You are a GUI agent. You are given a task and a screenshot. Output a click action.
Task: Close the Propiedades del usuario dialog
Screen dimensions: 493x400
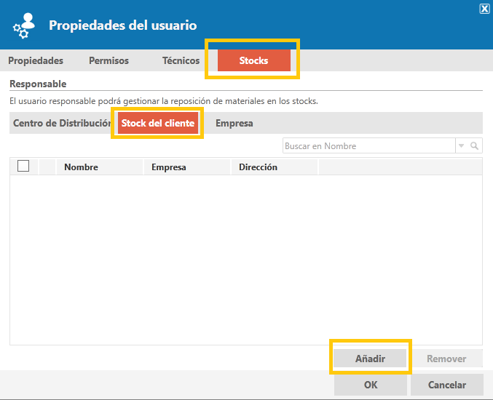click(484, 9)
